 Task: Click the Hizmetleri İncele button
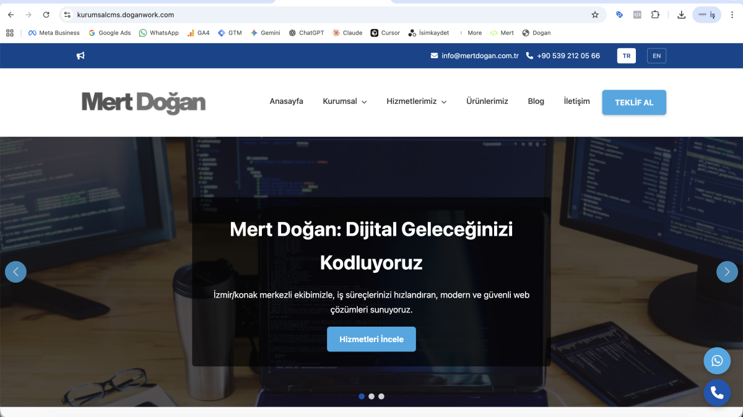(x=371, y=339)
